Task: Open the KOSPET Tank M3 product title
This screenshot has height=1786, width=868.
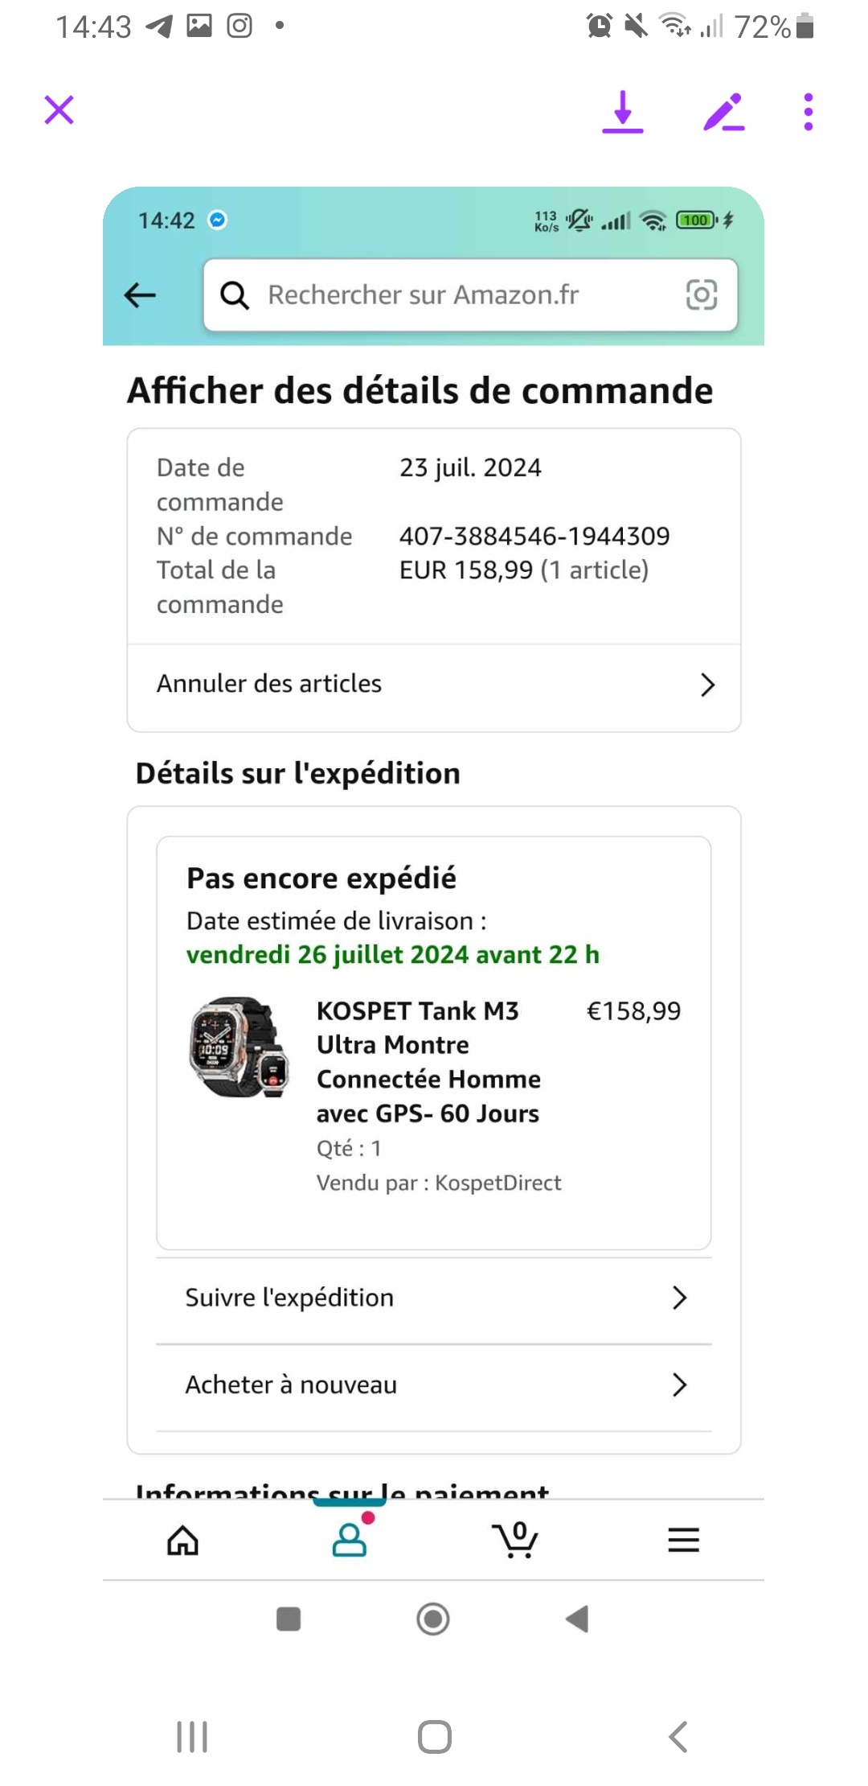Action: 428,1061
